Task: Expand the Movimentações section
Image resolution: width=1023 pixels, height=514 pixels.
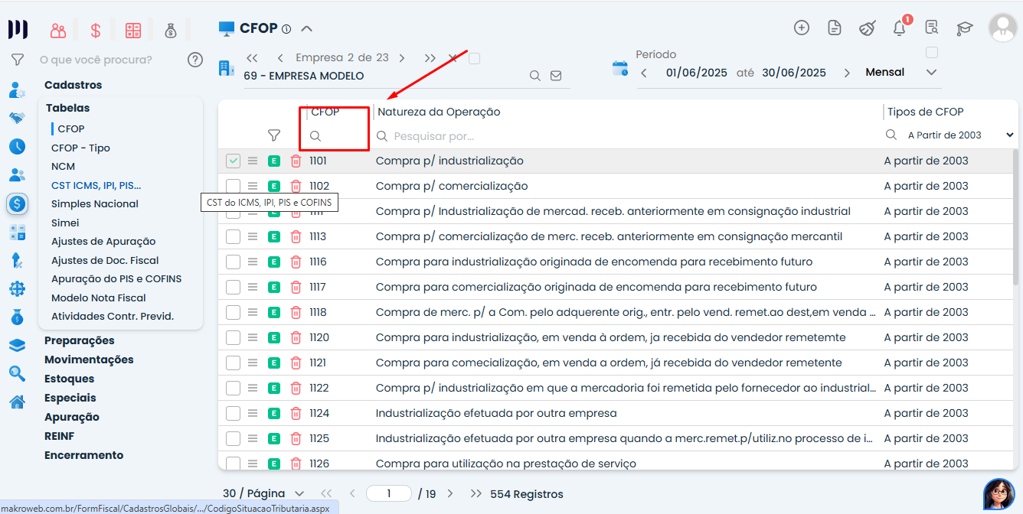Action: click(89, 359)
